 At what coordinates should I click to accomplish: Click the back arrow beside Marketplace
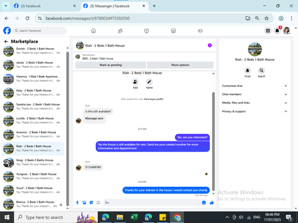coord(6,42)
